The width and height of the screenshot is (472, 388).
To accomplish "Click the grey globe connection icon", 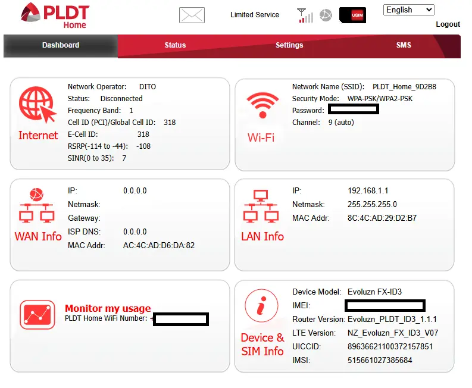I will [x=326, y=15].
